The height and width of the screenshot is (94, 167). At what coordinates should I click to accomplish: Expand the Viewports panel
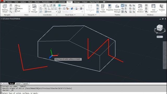pyautogui.click(x=92, y=15)
